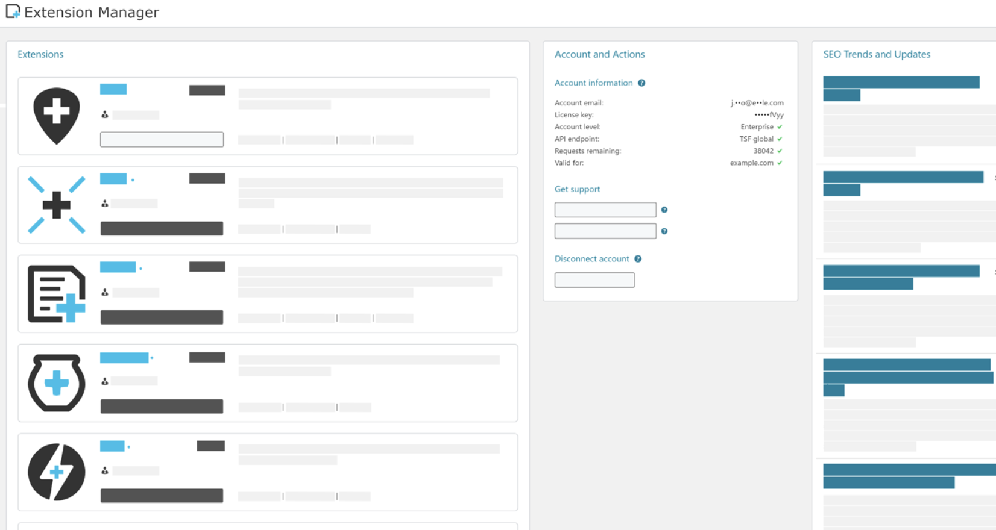Open help icon beside second Get support field
The width and height of the screenshot is (996, 530).
(x=664, y=231)
